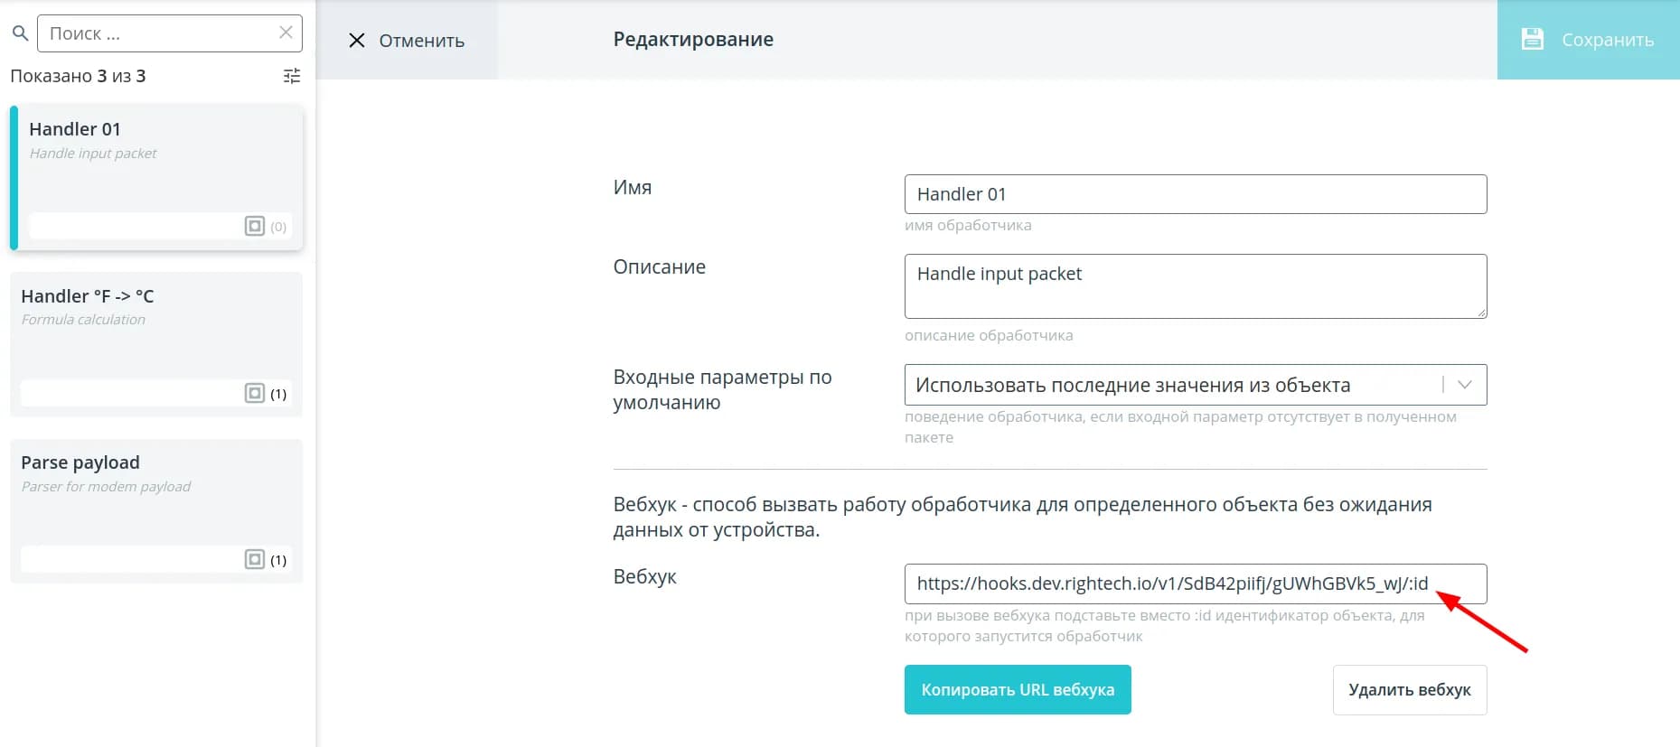The image size is (1680, 747).
Task: Click the objects icon on Handler 01 card
Action: click(x=255, y=226)
